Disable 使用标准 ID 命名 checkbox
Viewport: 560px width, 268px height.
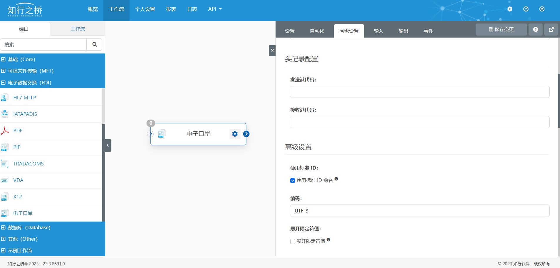click(x=293, y=180)
